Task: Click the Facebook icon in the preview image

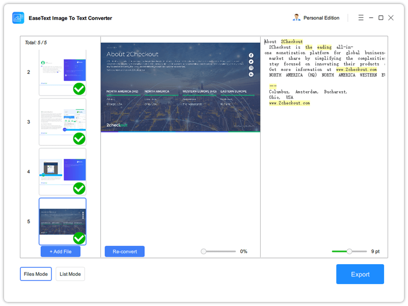Action: pos(251,55)
